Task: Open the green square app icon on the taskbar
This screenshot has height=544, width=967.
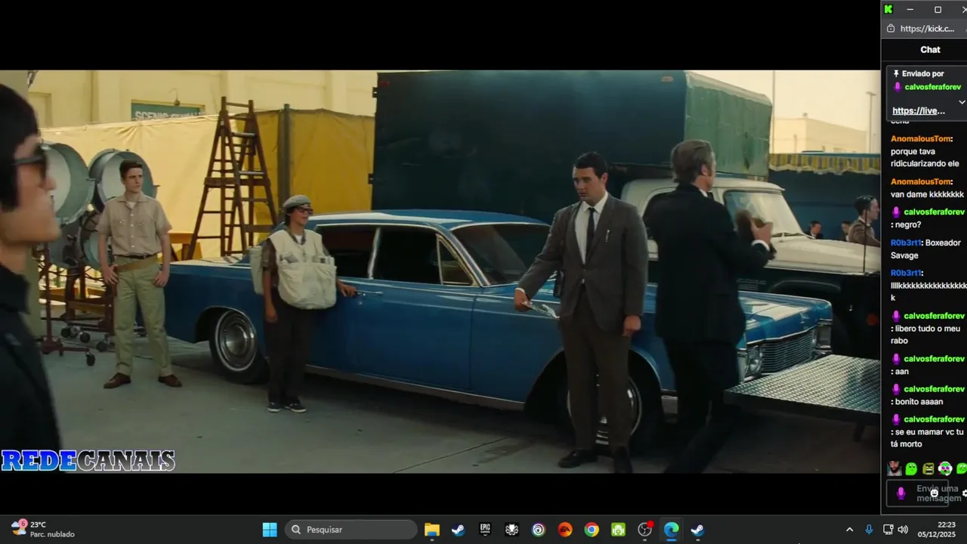Action: pyautogui.click(x=618, y=530)
